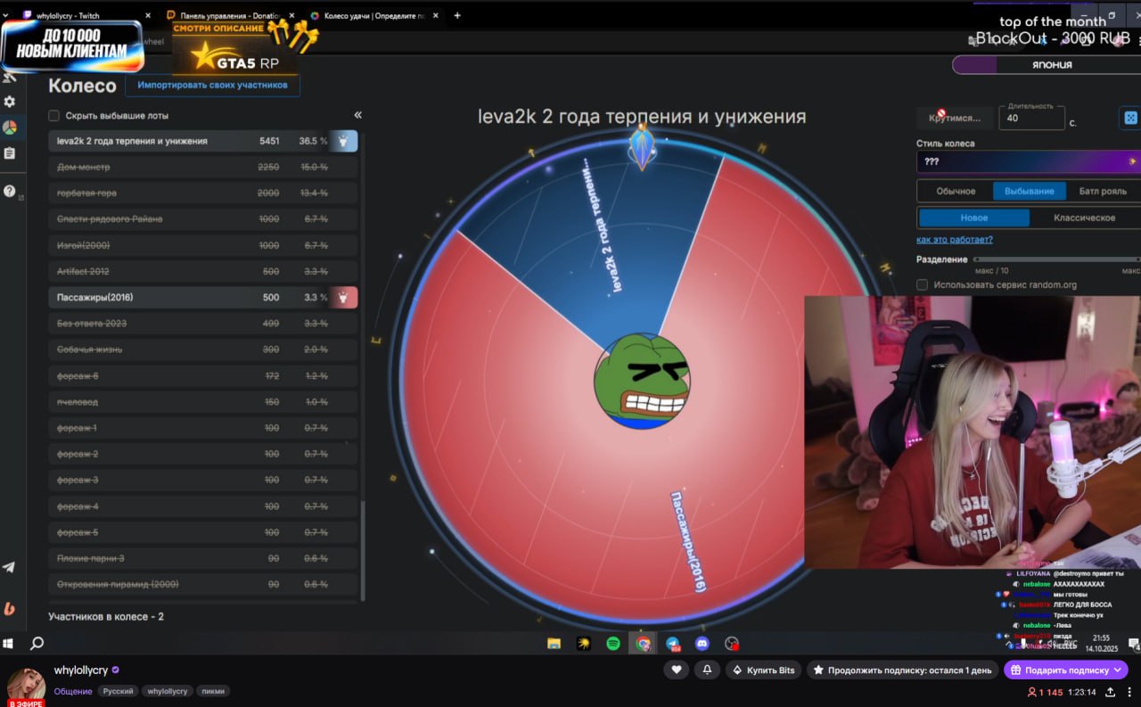The height and width of the screenshot is (707, 1141).
Task: Click the 'Собачья жизнь' lot row
Action: click(x=203, y=349)
